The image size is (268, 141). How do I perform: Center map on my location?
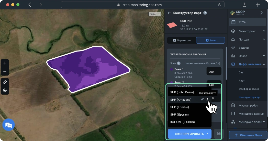coord(5,90)
